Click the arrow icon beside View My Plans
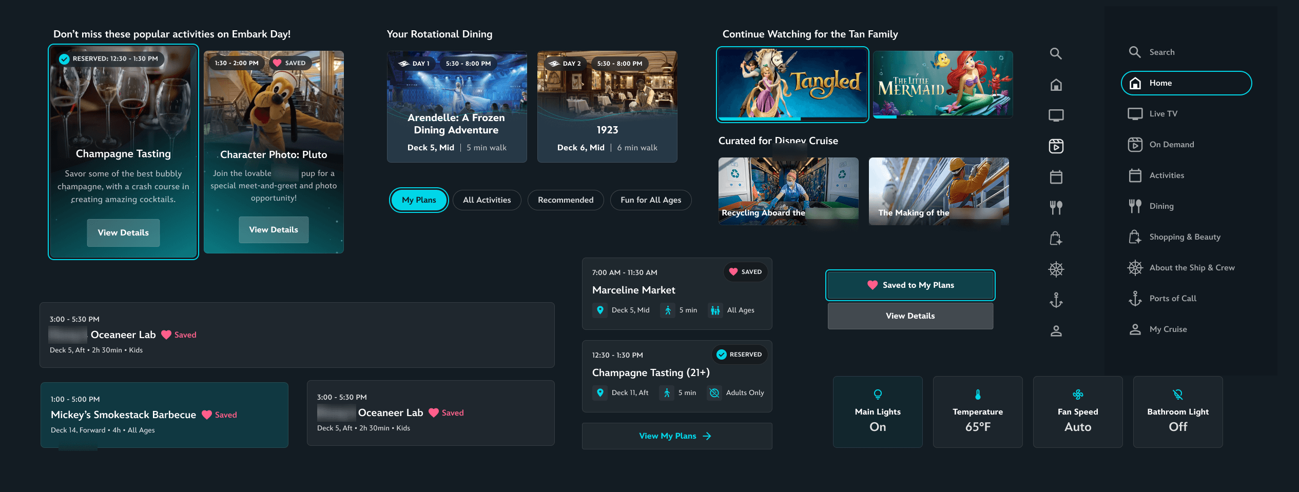The width and height of the screenshot is (1299, 492). 707,436
